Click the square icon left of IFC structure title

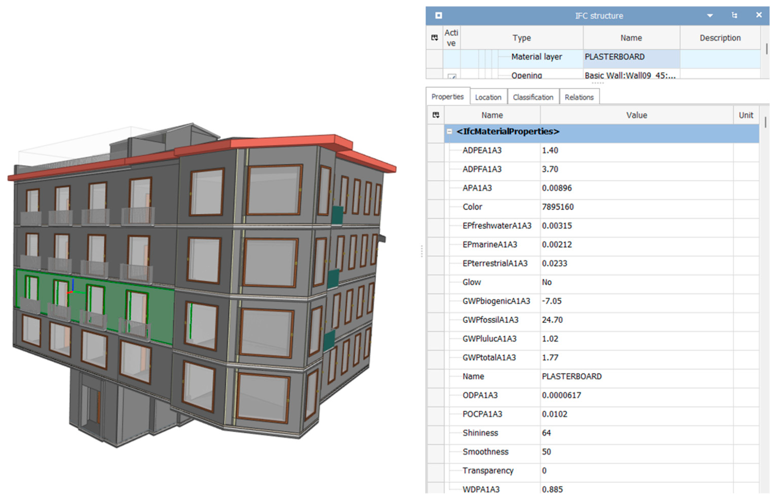coord(438,15)
